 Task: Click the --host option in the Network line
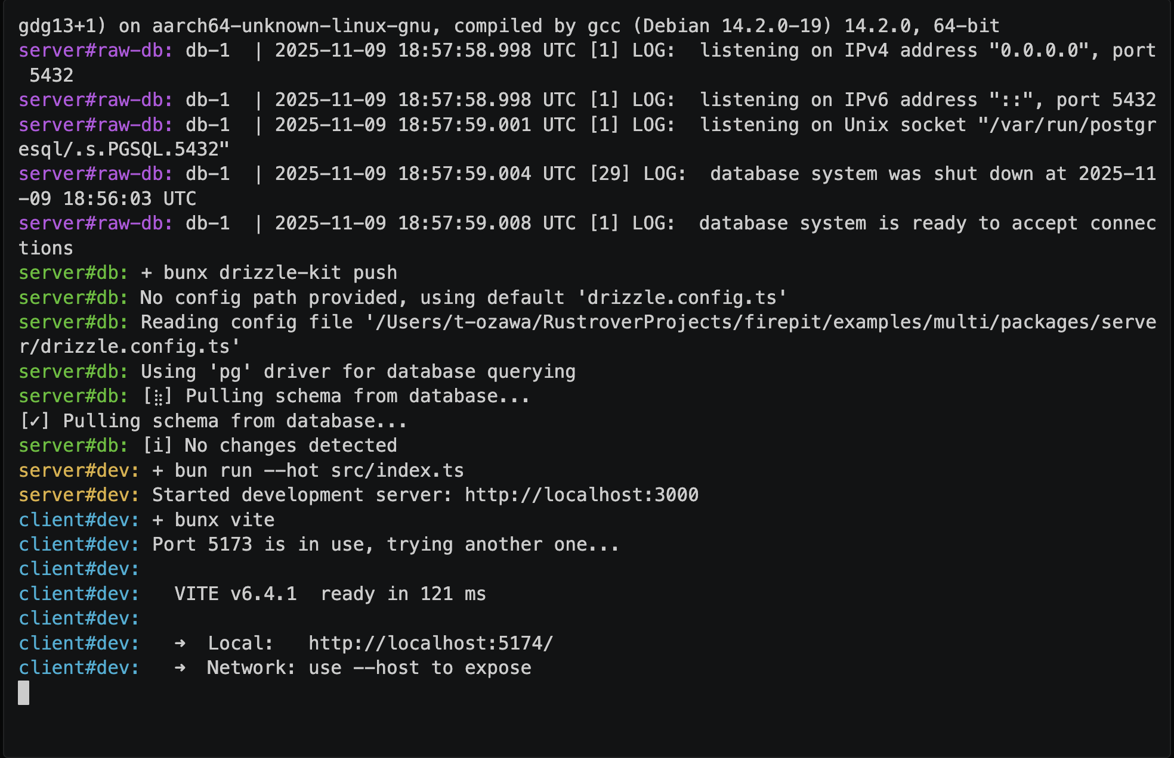coord(386,668)
